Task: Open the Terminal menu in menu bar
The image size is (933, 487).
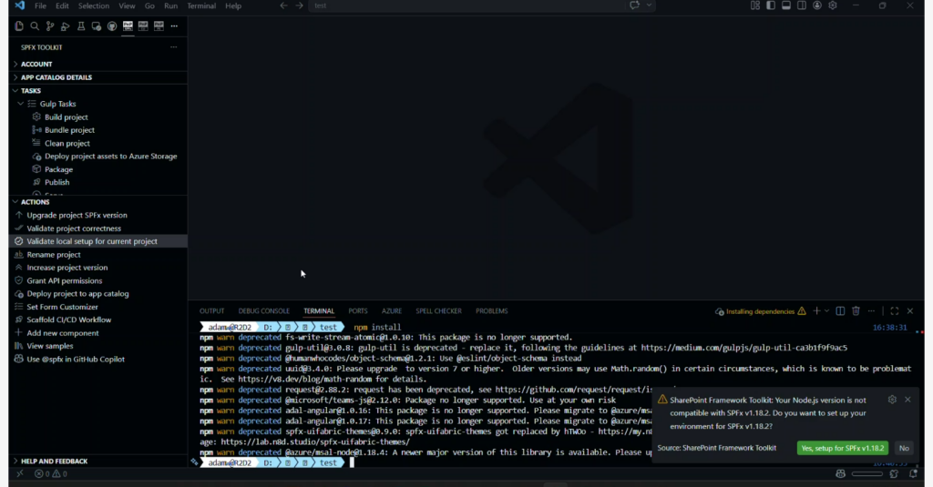Action: coord(201,5)
